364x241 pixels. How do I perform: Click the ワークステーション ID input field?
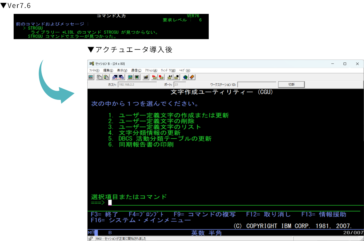pos(257,84)
